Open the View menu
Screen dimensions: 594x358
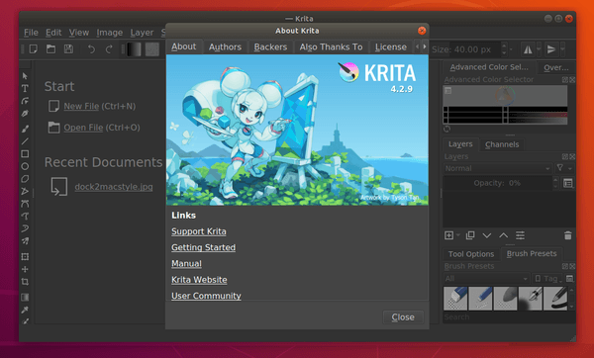coord(79,33)
